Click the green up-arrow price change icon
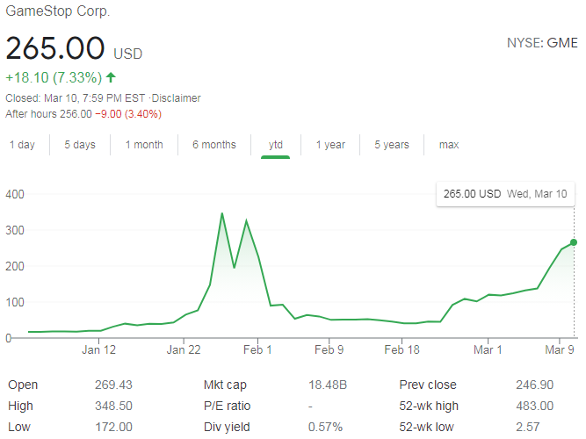 (111, 77)
